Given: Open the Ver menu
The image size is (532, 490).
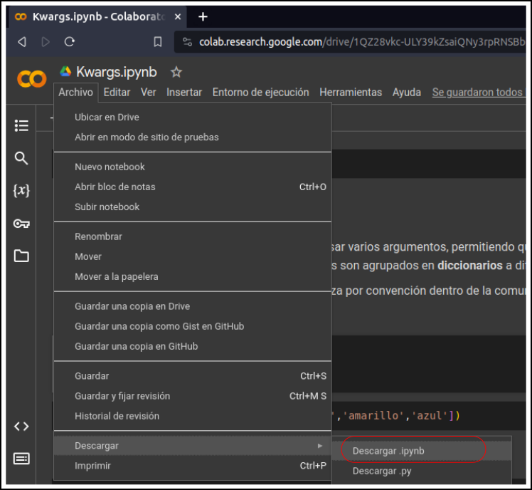Looking at the screenshot, I should [x=148, y=92].
